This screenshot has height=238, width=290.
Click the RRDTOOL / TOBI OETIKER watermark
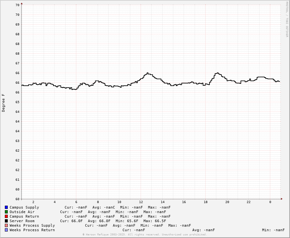click(286, 19)
